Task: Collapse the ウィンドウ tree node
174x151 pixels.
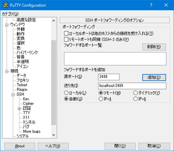Action: (x=7, y=25)
